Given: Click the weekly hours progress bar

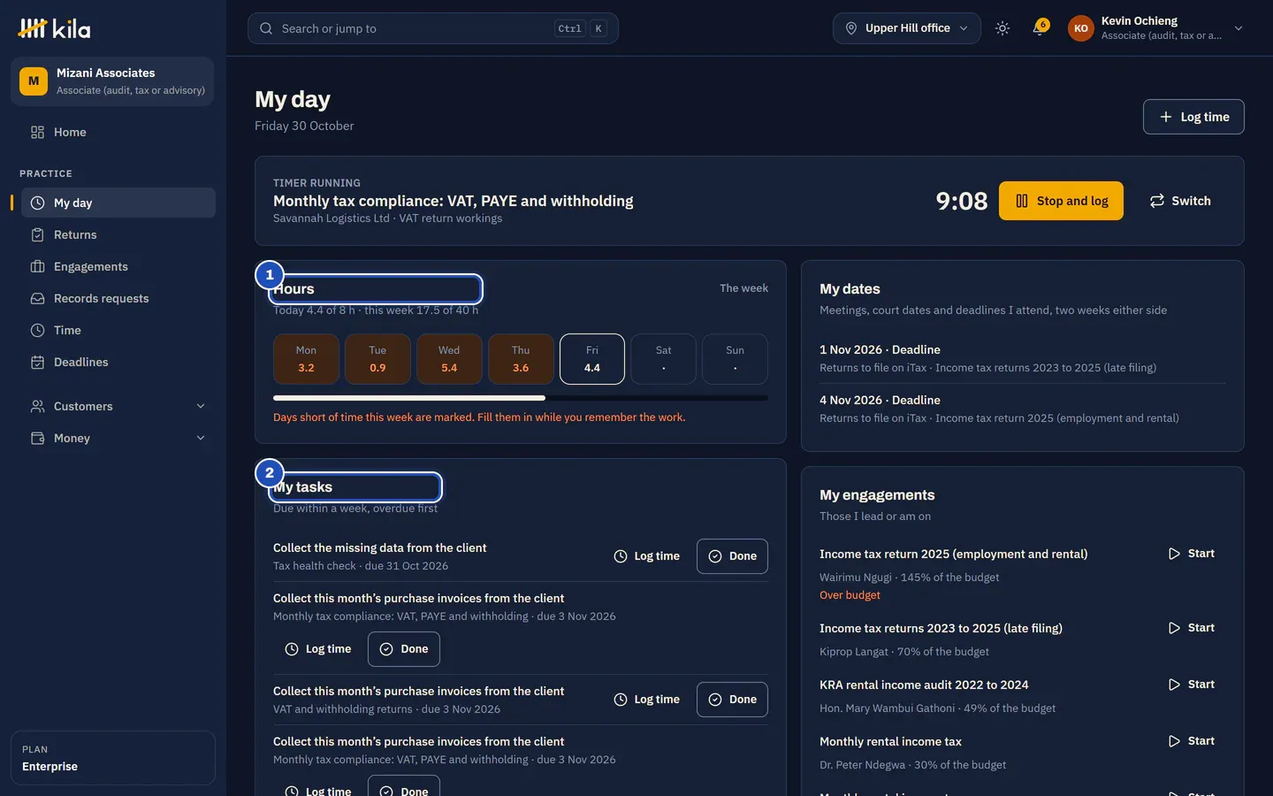Looking at the screenshot, I should point(521,398).
